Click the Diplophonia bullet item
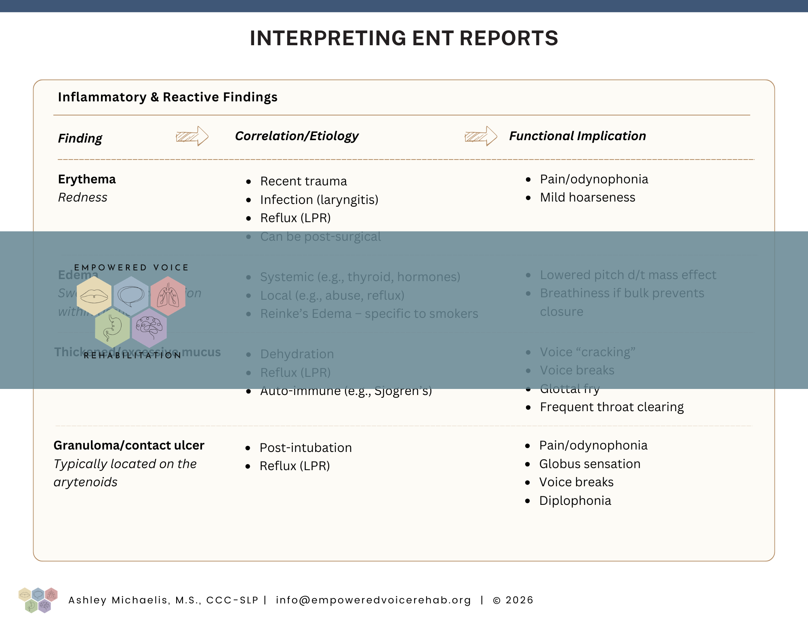Screen dimensions: 808x624 (575, 500)
